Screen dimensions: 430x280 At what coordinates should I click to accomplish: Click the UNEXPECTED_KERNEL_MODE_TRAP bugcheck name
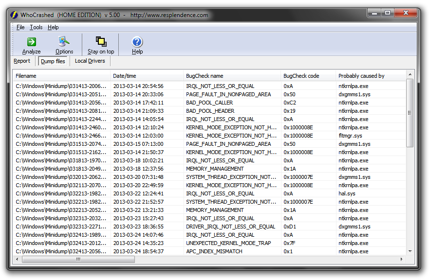point(228,243)
